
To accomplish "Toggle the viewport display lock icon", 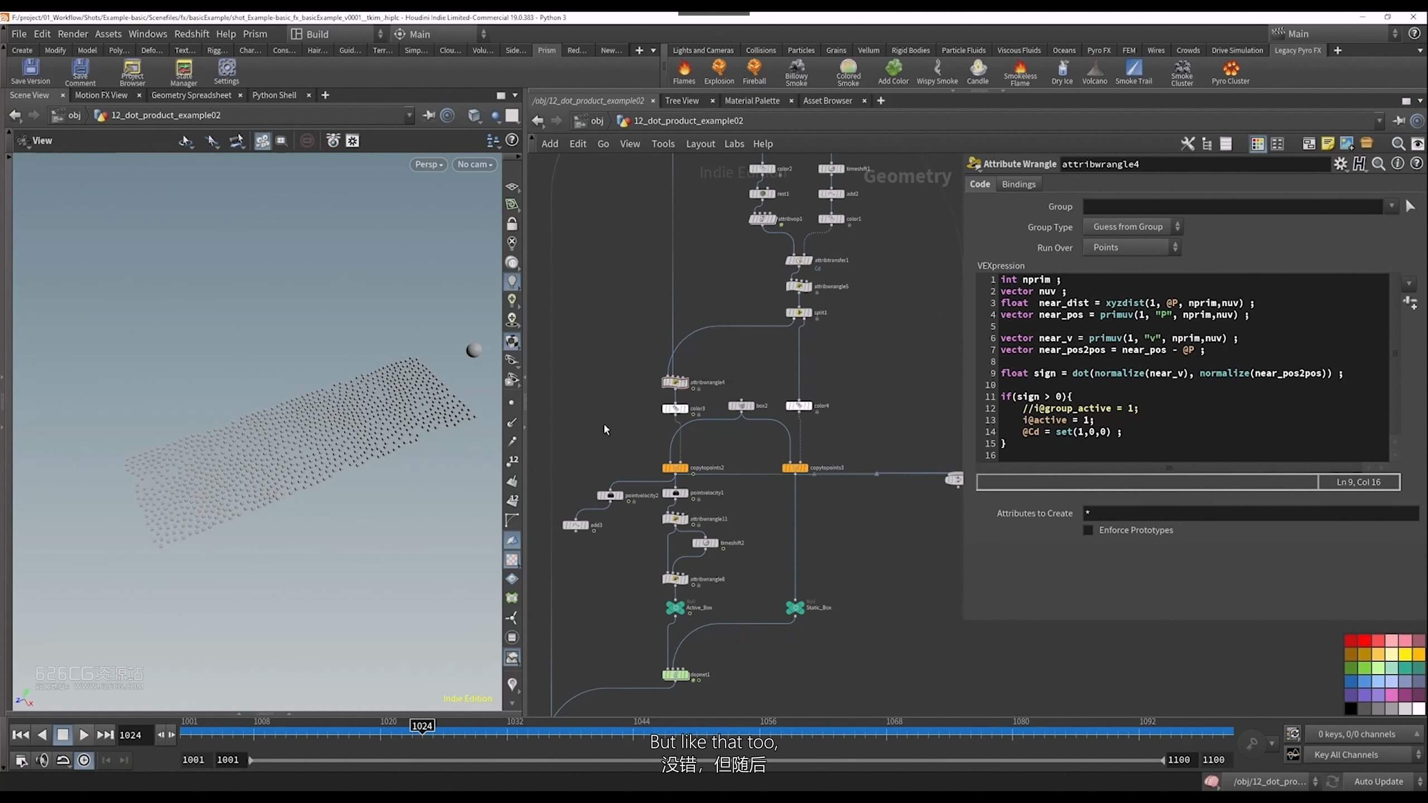I will pyautogui.click(x=512, y=224).
